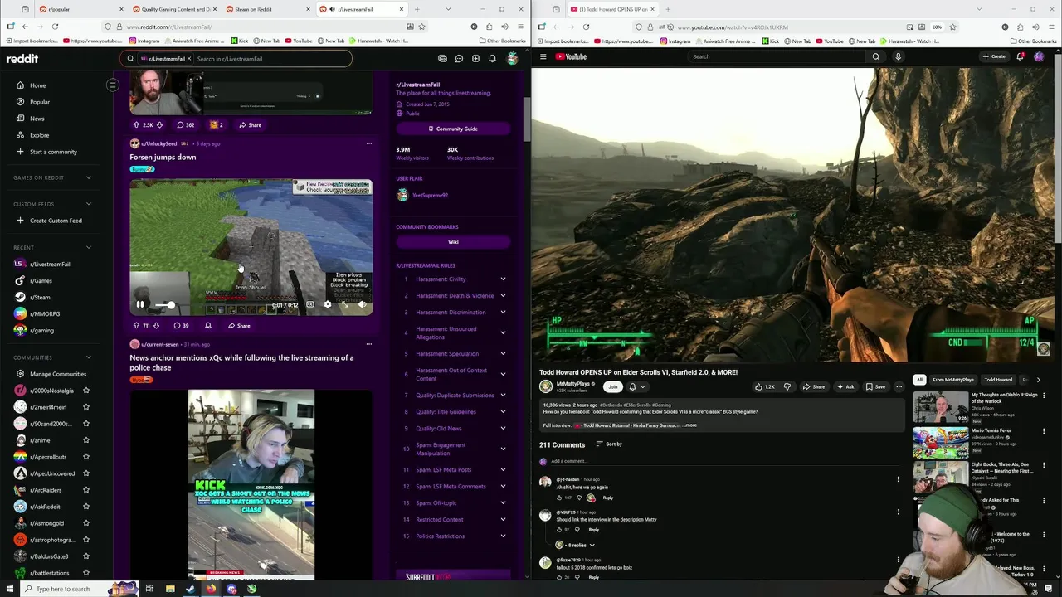Viewport: 1062px width, 597px height.
Task: Dislike the Todd Howard YouTube video
Action: point(787,386)
